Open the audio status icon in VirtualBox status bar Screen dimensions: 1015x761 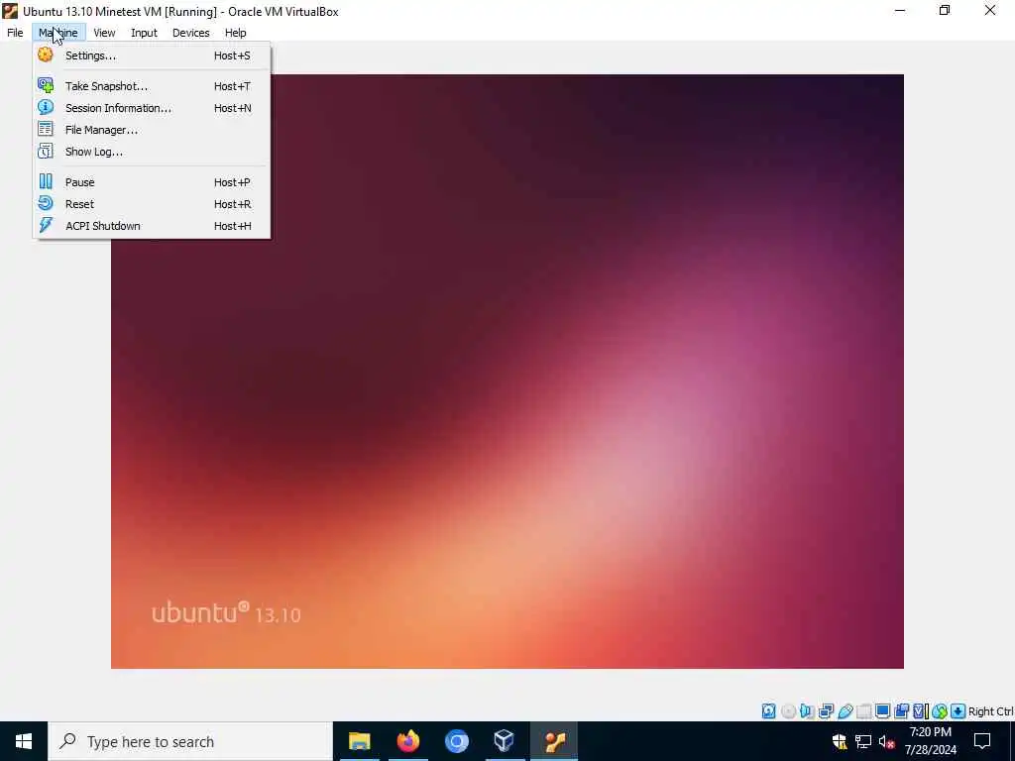pos(807,711)
